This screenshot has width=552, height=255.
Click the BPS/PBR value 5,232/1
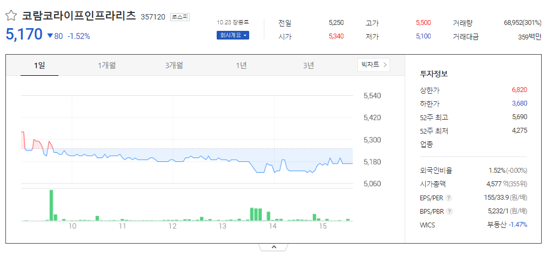[x=499, y=211]
